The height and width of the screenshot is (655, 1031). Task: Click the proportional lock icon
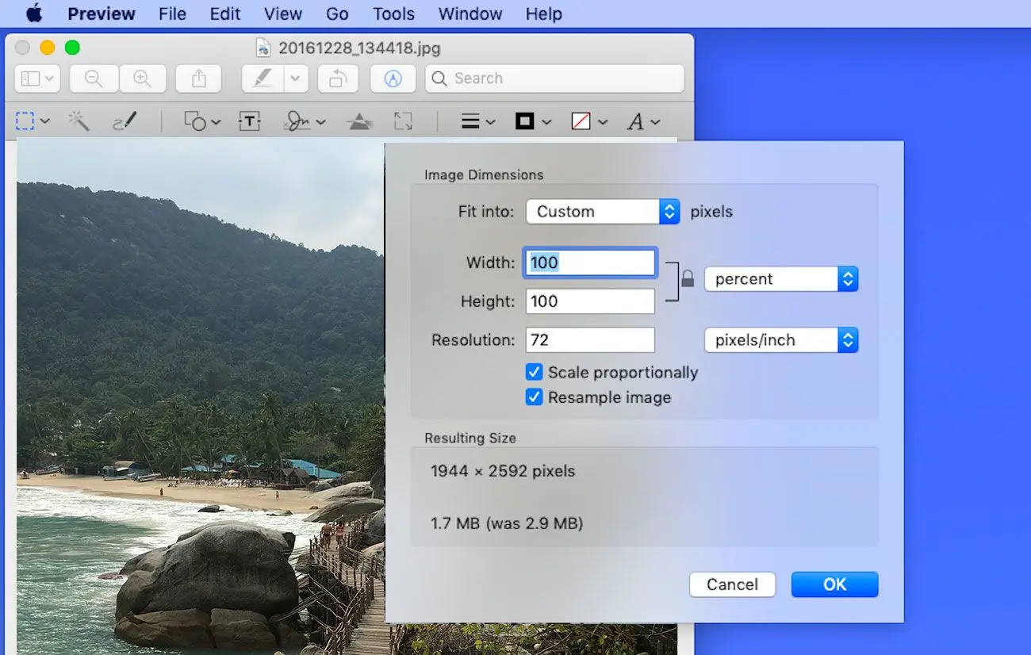[688, 279]
